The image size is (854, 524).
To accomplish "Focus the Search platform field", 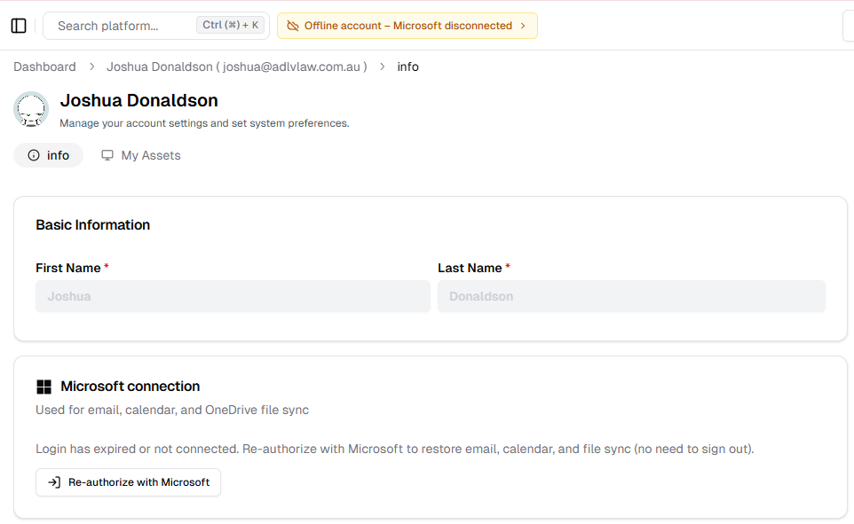I will tap(156, 26).
